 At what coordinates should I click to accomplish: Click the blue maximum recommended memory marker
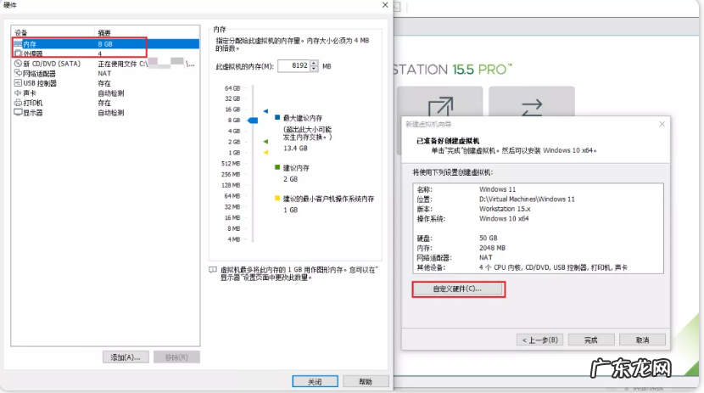point(265,110)
